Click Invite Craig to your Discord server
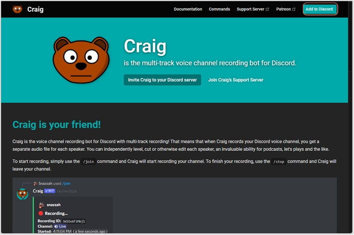Viewport: 354px width, 235px height. (x=162, y=80)
